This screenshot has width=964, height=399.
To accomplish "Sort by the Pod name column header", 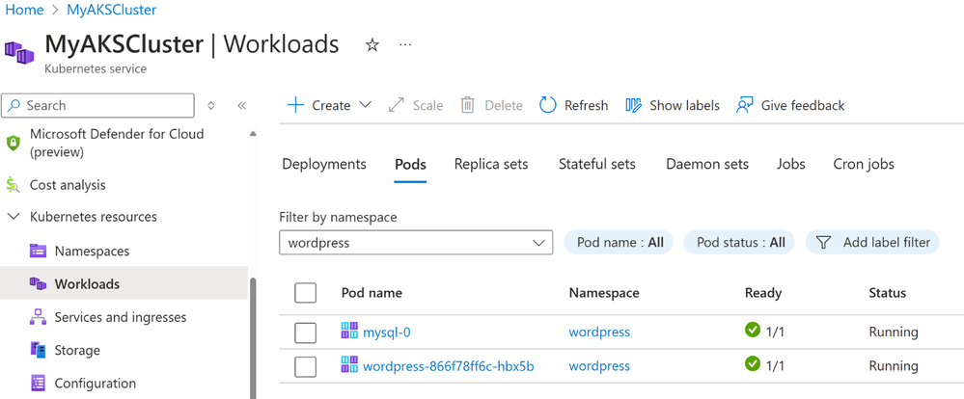I will point(372,293).
